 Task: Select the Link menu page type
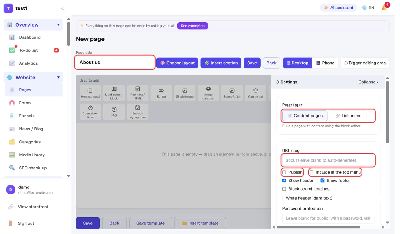point(348,116)
